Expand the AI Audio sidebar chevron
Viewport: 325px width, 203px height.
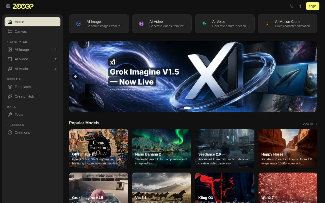click(56, 69)
